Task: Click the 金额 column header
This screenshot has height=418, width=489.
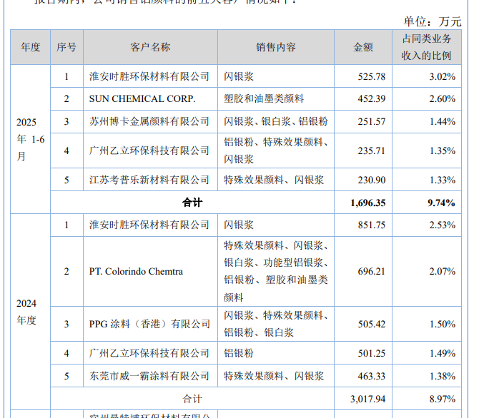Action: click(x=363, y=47)
